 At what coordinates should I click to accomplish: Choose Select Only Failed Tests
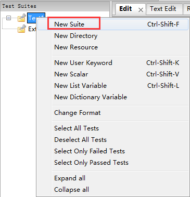click(113, 151)
